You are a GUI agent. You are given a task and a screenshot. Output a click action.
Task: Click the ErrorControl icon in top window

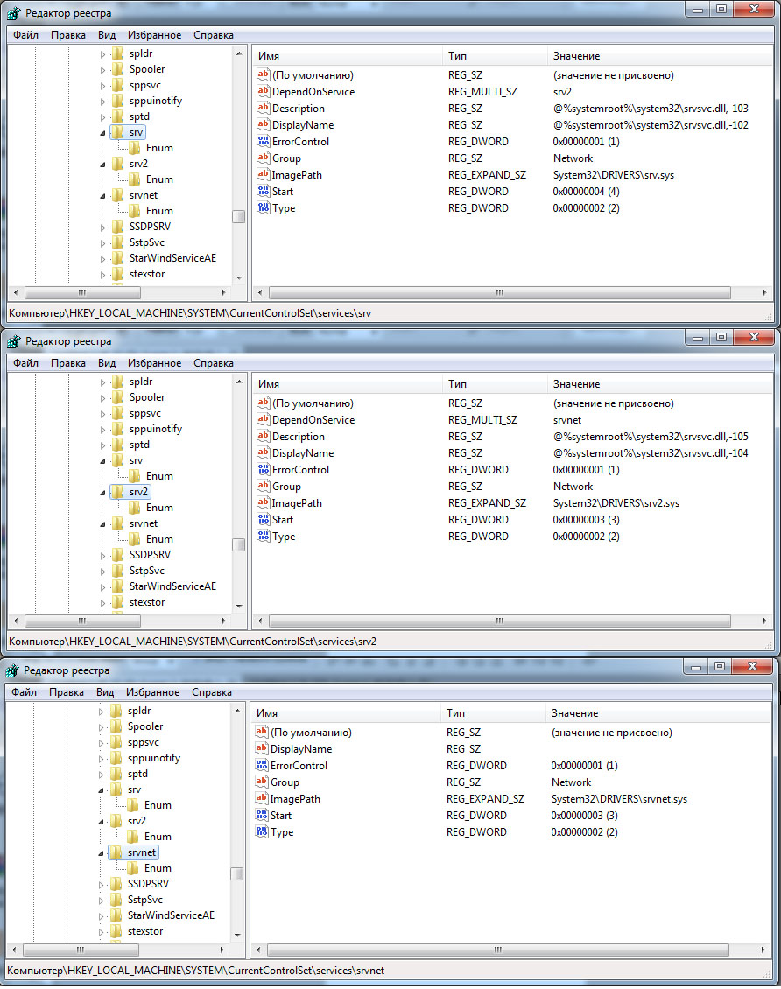(263, 141)
